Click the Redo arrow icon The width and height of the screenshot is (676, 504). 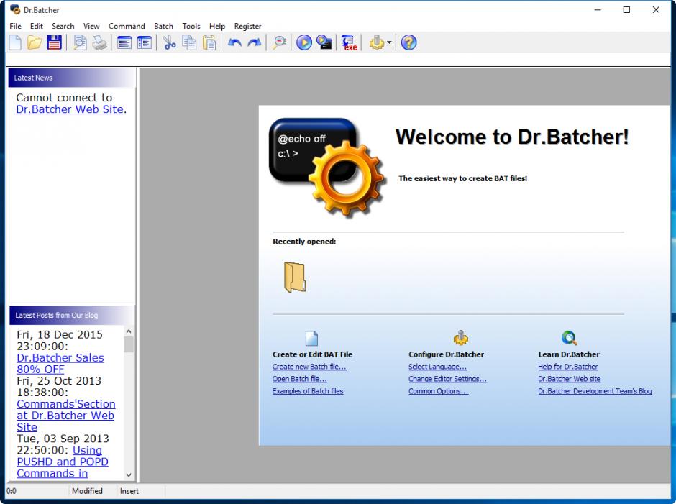click(x=255, y=42)
